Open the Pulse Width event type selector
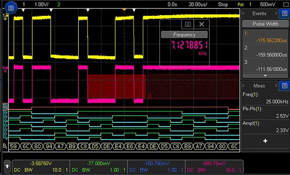The image size is (290, 175). click(x=265, y=24)
